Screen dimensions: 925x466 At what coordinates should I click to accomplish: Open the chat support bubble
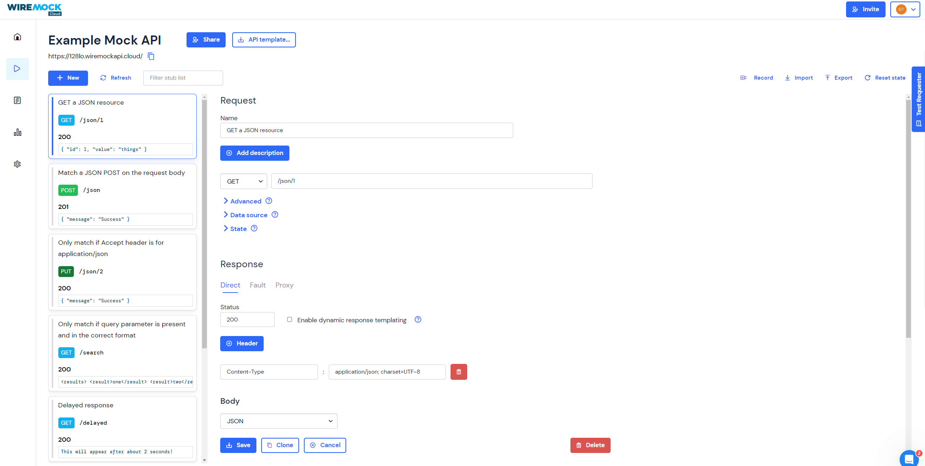coord(909,459)
